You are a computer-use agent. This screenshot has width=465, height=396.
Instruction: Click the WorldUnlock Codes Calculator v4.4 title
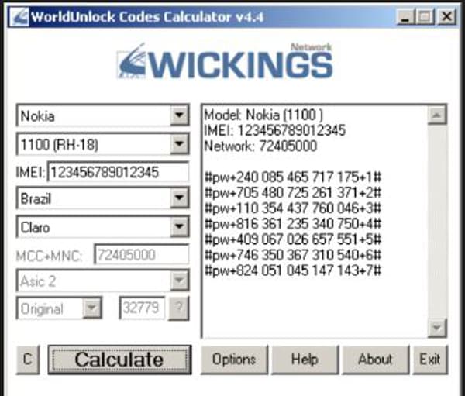point(147,17)
